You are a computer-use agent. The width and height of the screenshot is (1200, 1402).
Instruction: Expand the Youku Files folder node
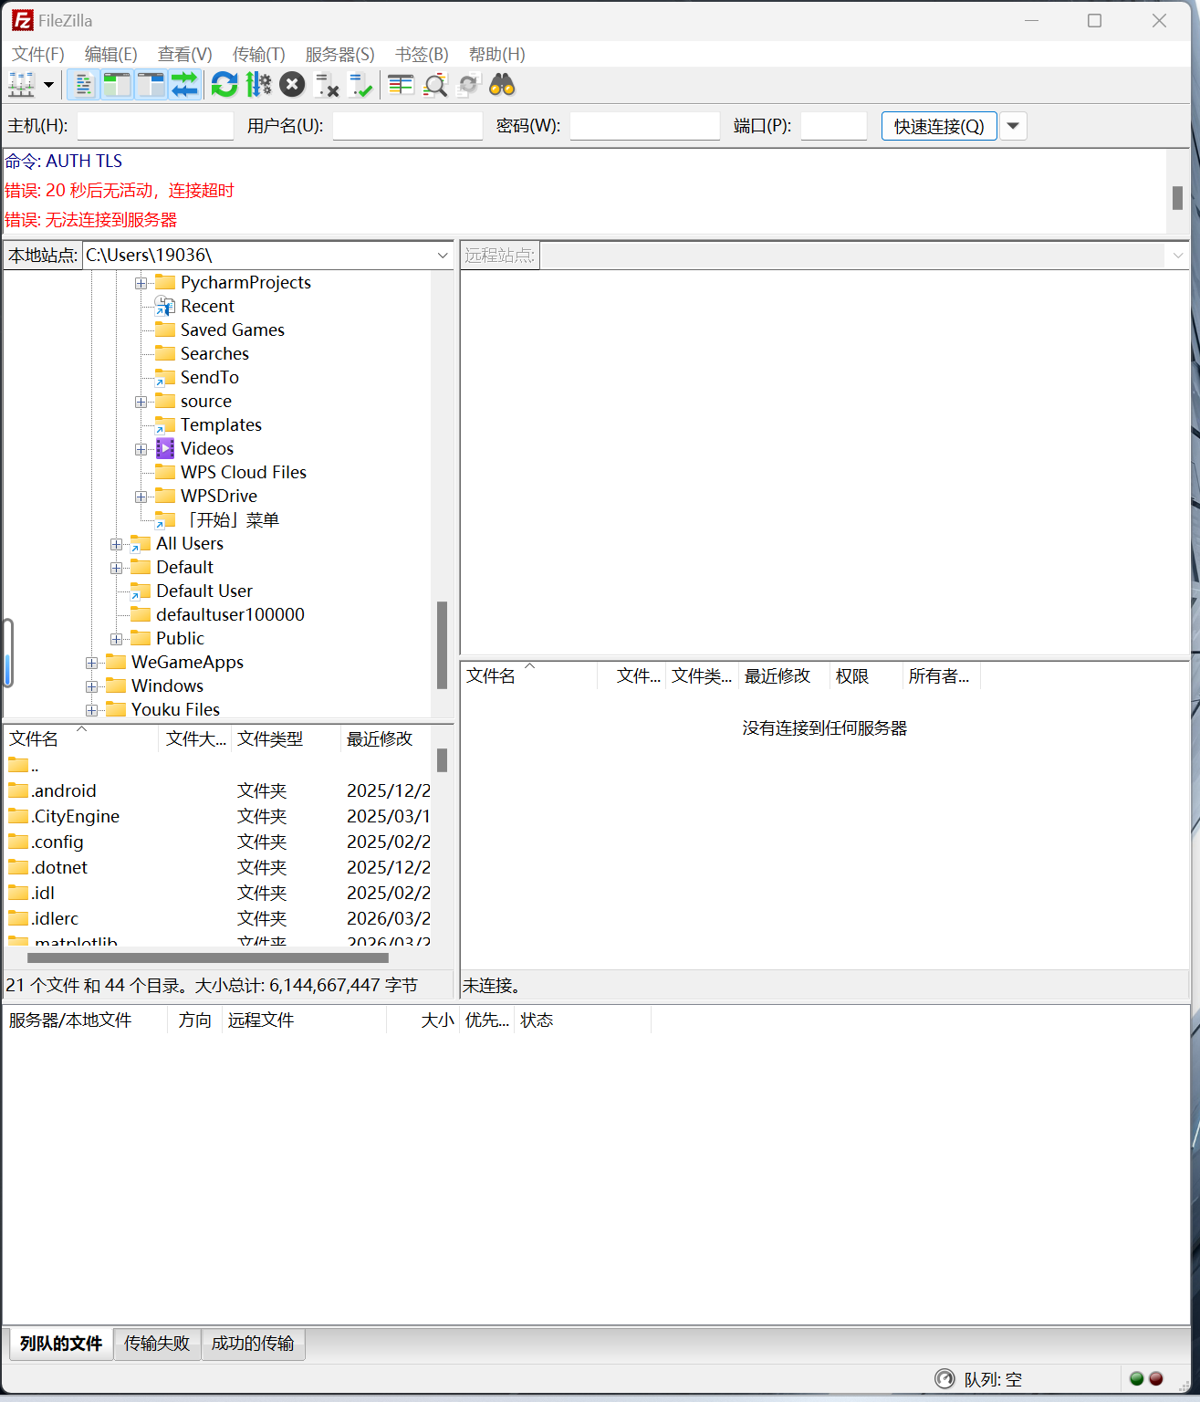pos(91,710)
